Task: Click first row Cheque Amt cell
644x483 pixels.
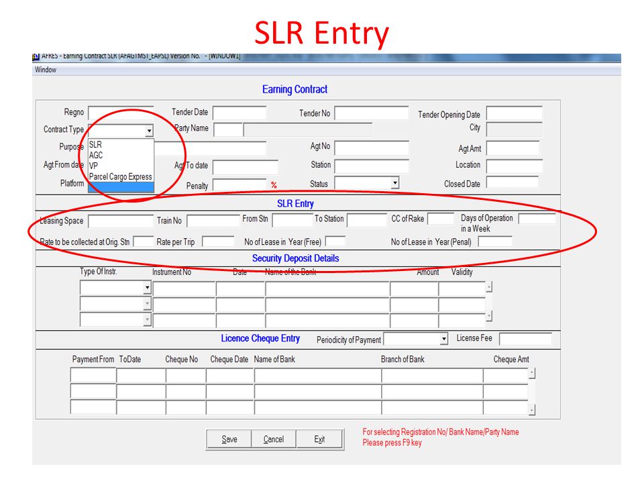Action: click(506, 376)
